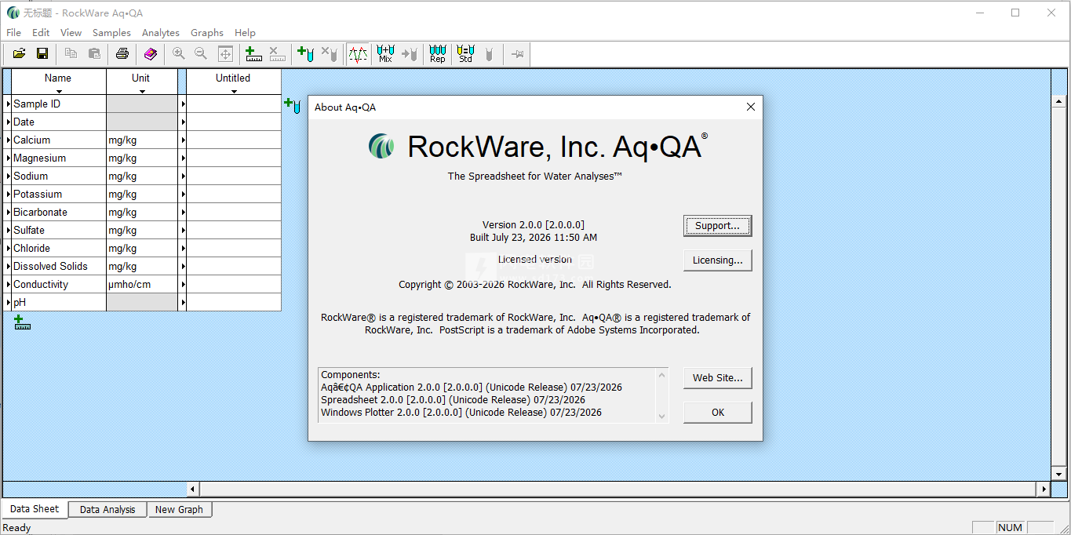
Task: Open the File menu
Action: point(14,33)
